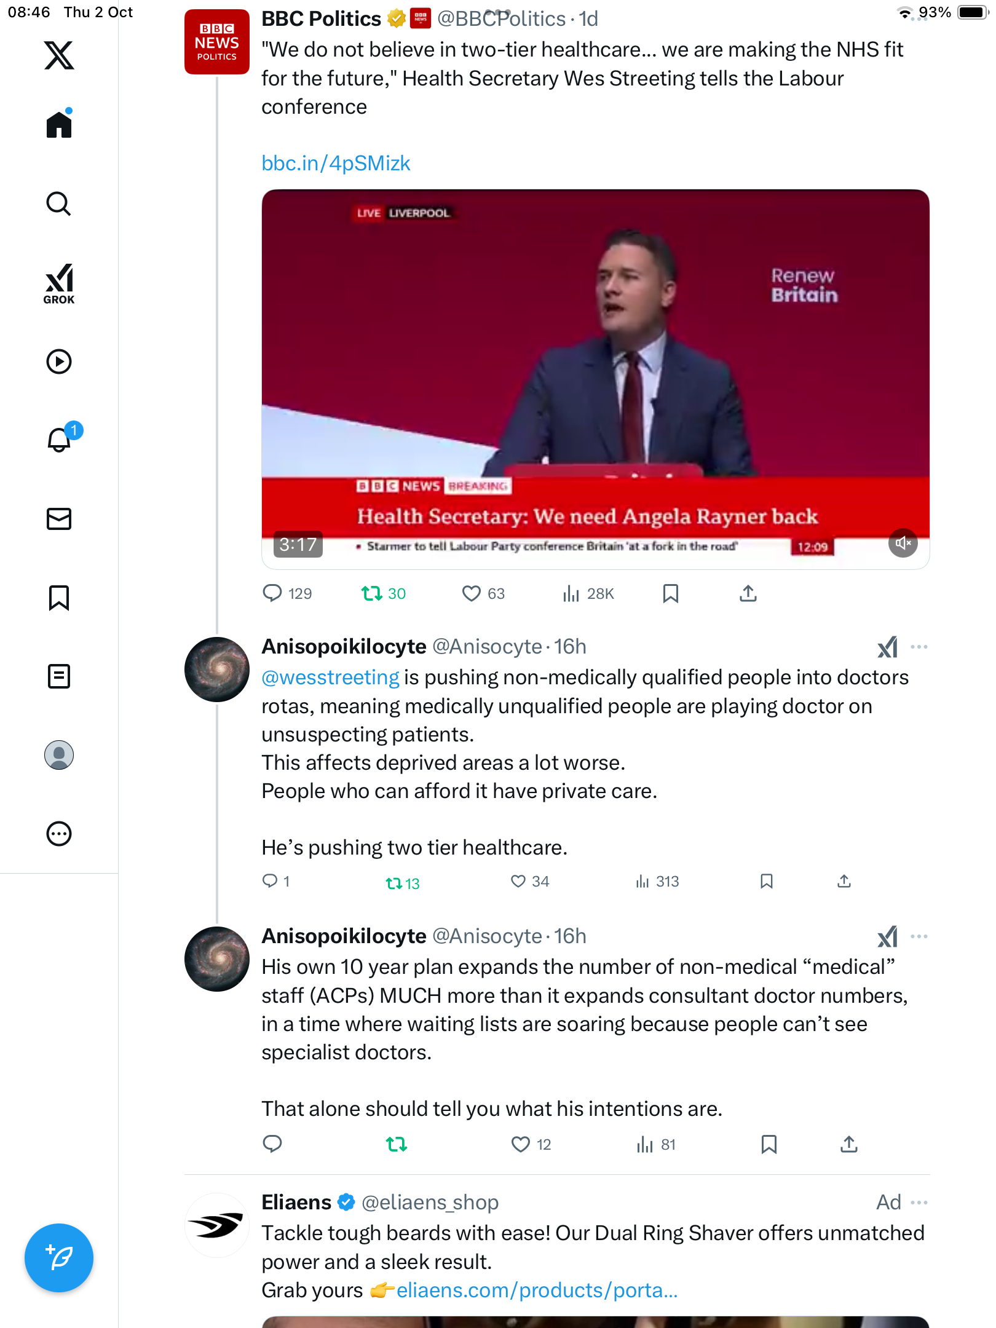Open the video tab in sidebar

pyautogui.click(x=59, y=362)
